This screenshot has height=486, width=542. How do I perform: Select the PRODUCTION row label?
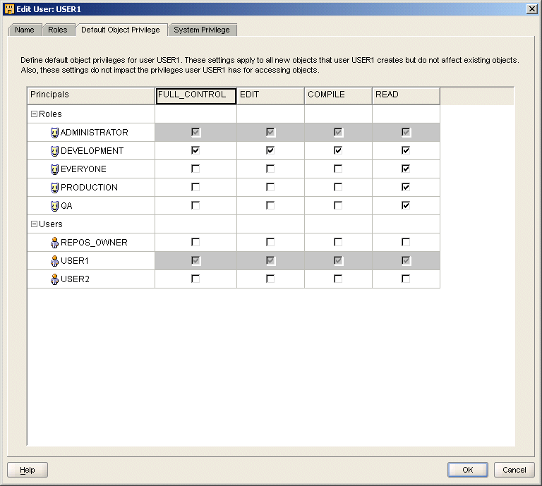(x=89, y=188)
